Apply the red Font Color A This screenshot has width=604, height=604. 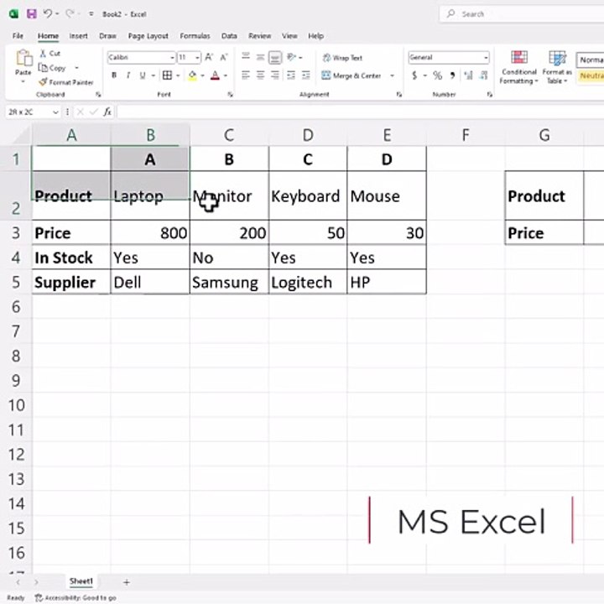(216, 75)
